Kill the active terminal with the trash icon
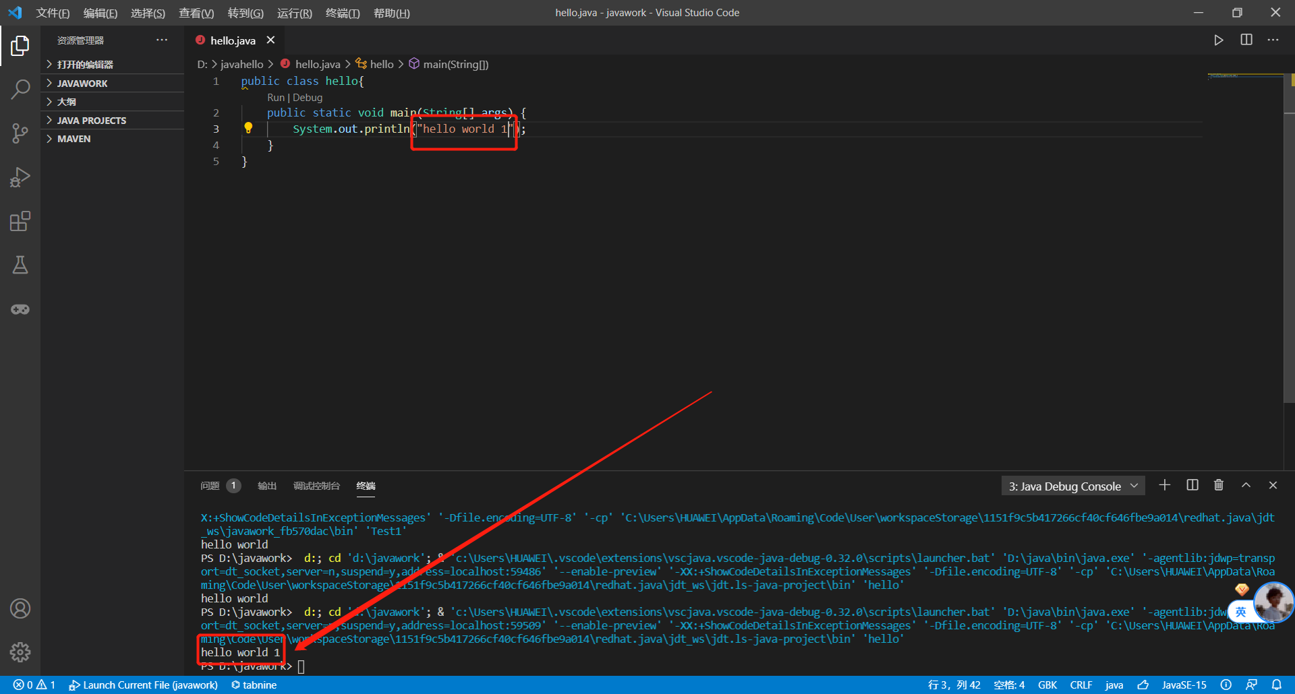The image size is (1295, 694). (1218, 485)
